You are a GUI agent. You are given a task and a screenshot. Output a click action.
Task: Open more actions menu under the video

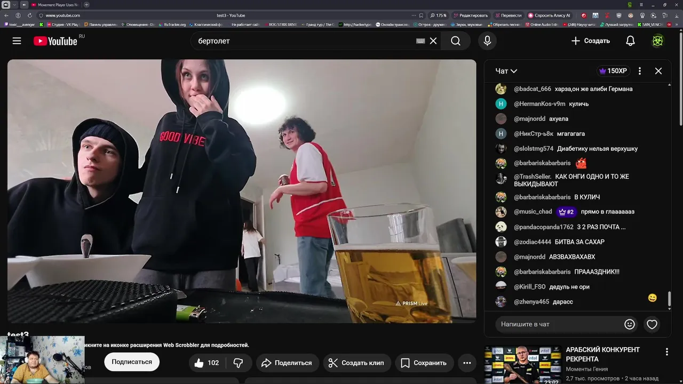click(x=467, y=363)
